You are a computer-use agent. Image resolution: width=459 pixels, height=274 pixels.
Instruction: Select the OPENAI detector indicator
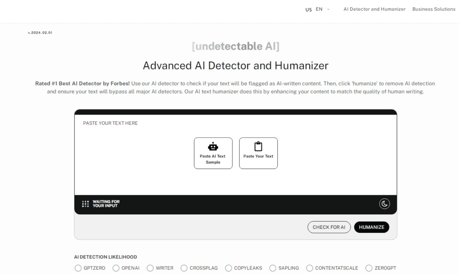point(116,268)
